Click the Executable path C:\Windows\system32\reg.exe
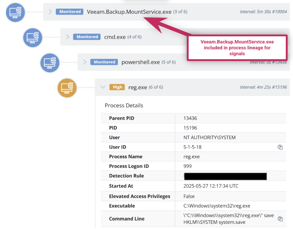 tap(217, 206)
